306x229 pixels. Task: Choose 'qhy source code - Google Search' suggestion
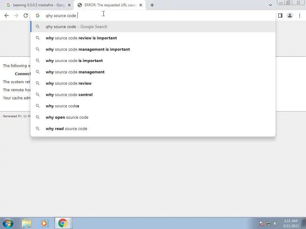153,27
